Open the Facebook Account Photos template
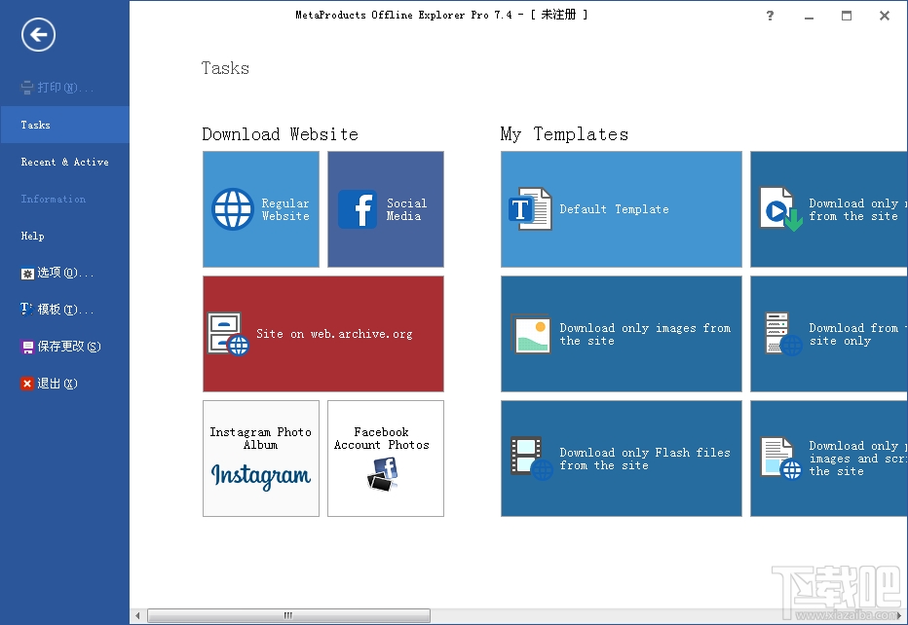Screen dimensions: 908x625 coord(385,458)
